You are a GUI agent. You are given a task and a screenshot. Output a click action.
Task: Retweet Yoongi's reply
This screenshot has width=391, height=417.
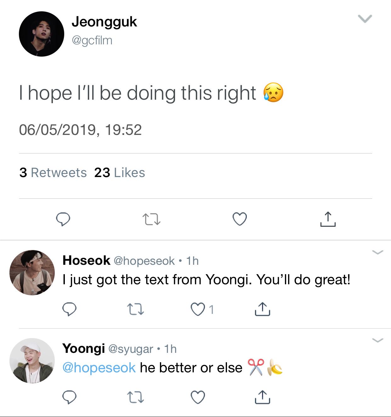click(136, 397)
